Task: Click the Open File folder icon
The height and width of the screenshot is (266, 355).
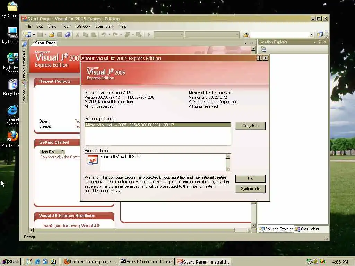Action: pos(52,35)
